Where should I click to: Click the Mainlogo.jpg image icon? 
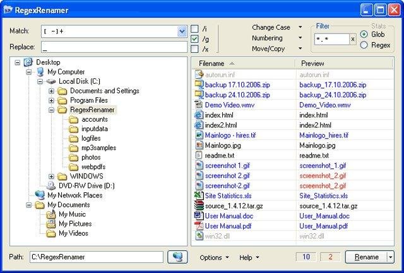pyautogui.click(x=199, y=145)
